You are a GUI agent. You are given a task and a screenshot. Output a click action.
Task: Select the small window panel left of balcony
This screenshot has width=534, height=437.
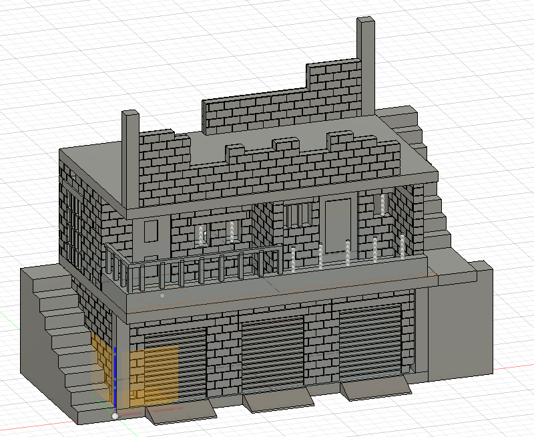151,231
